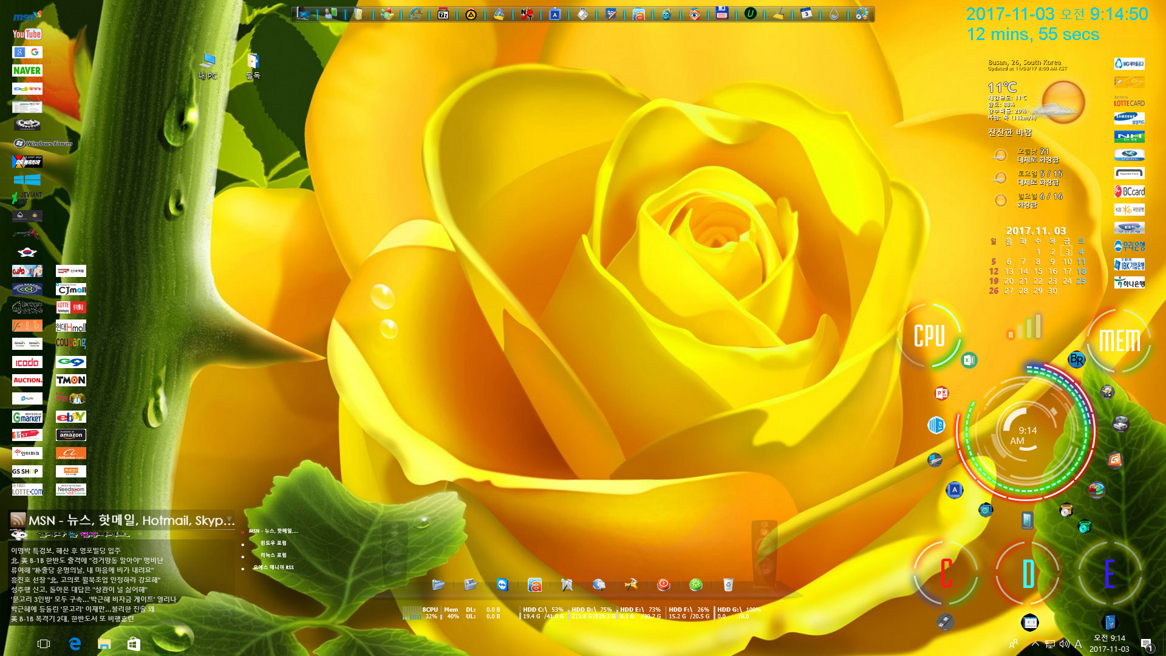Click the red power button in the bottom dock

click(x=663, y=585)
